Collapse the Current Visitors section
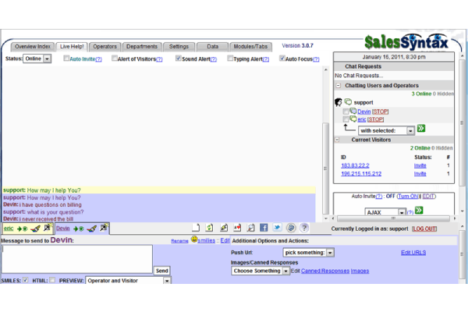Image resolution: width=468 pixels, height=312 pixels. (x=337, y=140)
